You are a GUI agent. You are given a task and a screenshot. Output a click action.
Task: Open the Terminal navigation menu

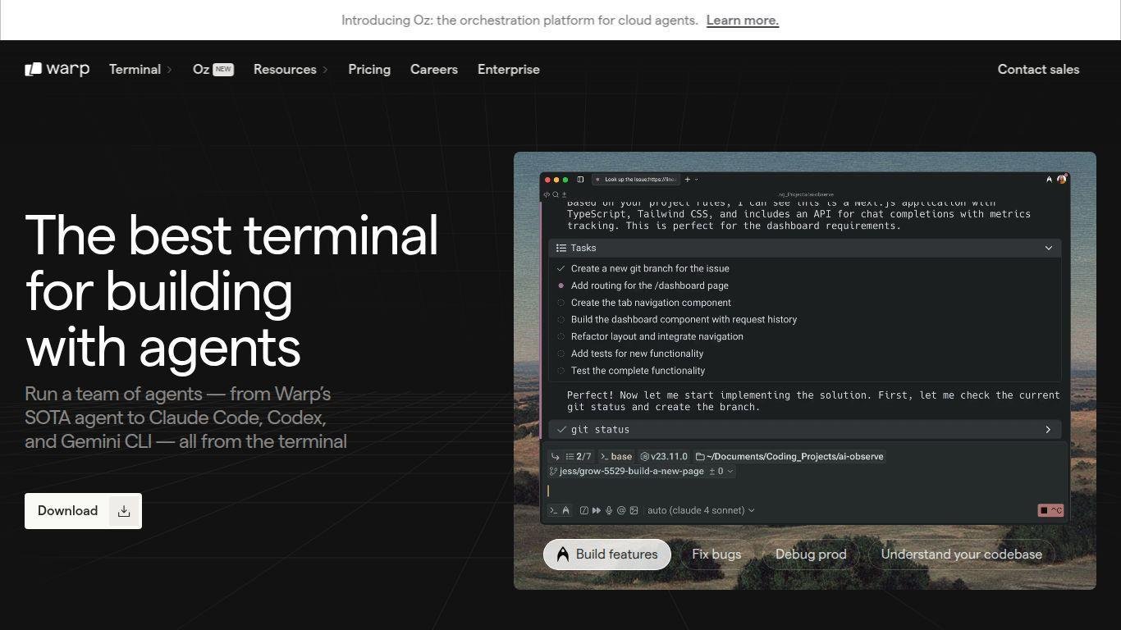pyautogui.click(x=140, y=70)
